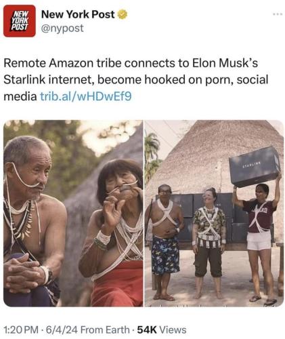The width and height of the screenshot is (285, 339).
Task: Select the From Earth location label
Action: click(x=105, y=330)
